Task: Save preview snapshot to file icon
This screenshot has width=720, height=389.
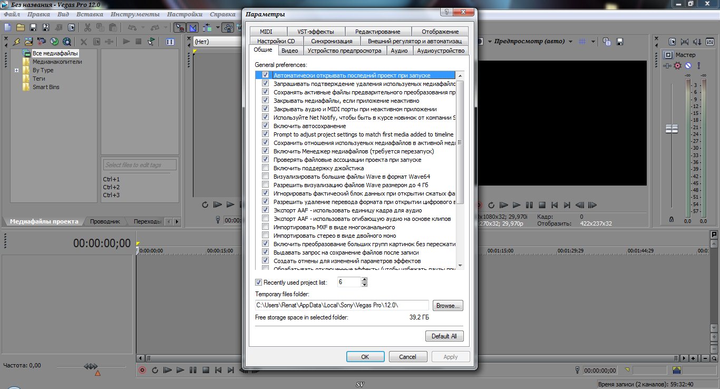Action: [620, 42]
